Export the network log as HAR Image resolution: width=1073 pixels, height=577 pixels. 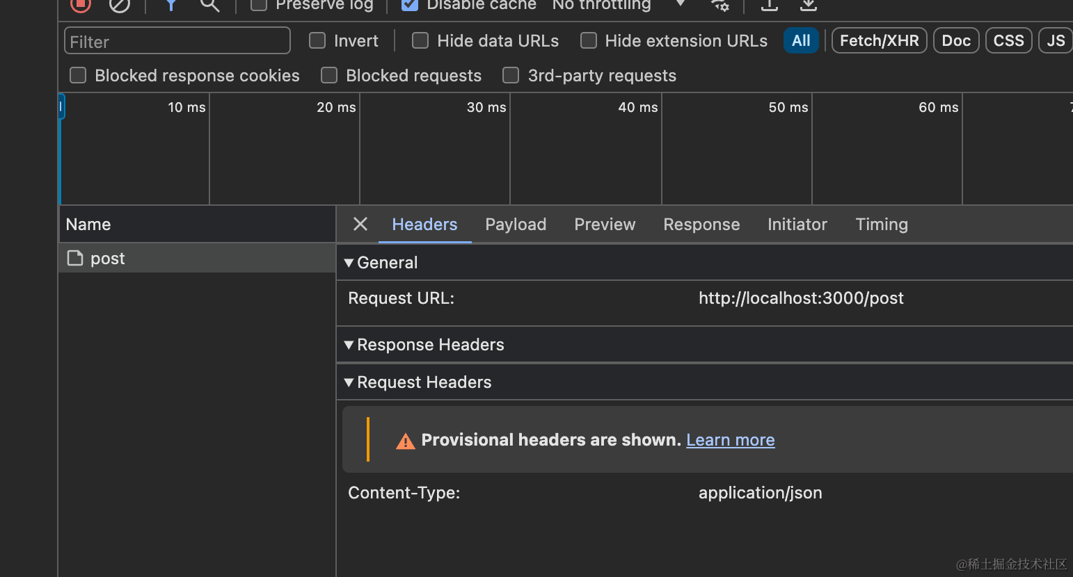click(807, 6)
